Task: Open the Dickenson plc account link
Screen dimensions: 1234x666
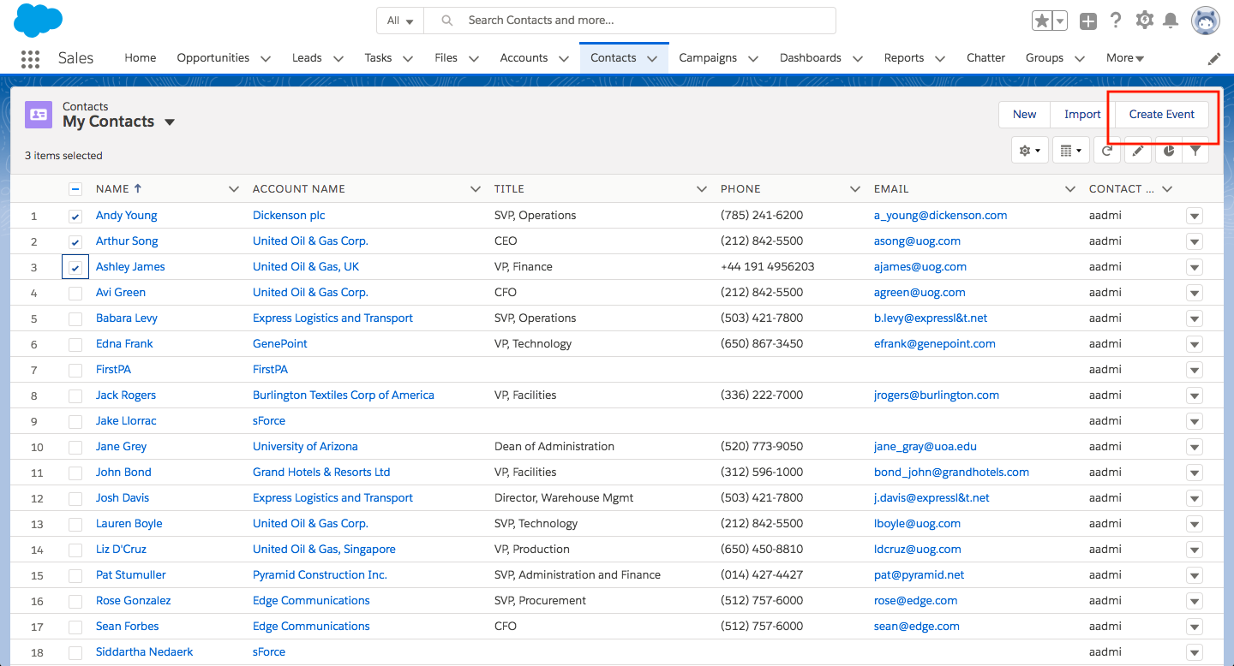Action: coord(289,216)
